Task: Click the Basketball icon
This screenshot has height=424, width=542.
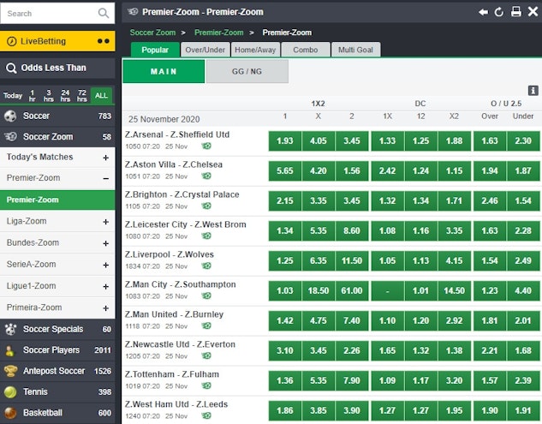Action: tap(10, 413)
